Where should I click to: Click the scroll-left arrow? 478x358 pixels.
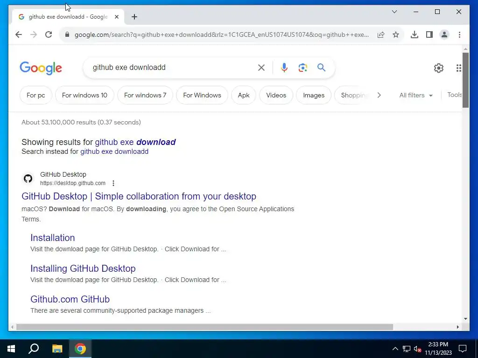coord(12,327)
